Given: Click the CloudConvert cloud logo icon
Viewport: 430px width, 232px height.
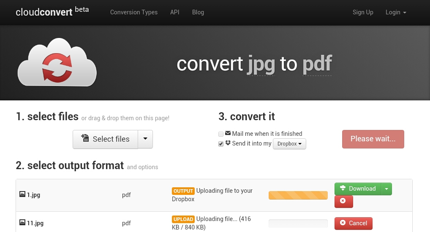Looking at the screenshot, I should (57, 62).
